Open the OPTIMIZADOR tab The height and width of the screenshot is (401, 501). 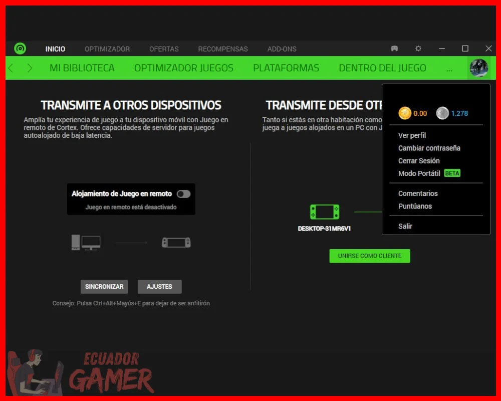pos(107,49)
